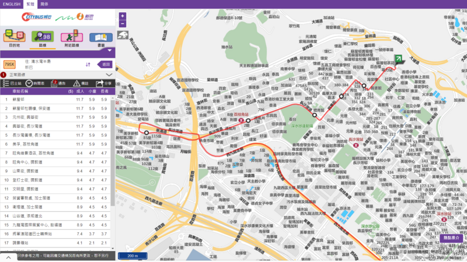This screenshot has height=262, width=467.
Task: Click the 分享 share icon
Action: coord(100,84)
